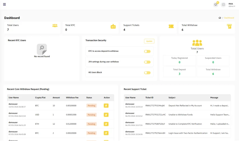The image size is (239, 141).
Task: Click ticket ID RWA1772792766nrdH
Action: 155,133
